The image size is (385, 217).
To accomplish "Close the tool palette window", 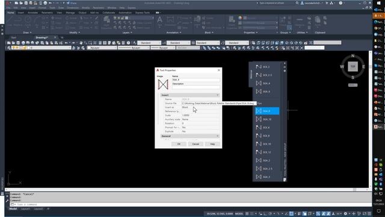I will (x=285, y=63).
